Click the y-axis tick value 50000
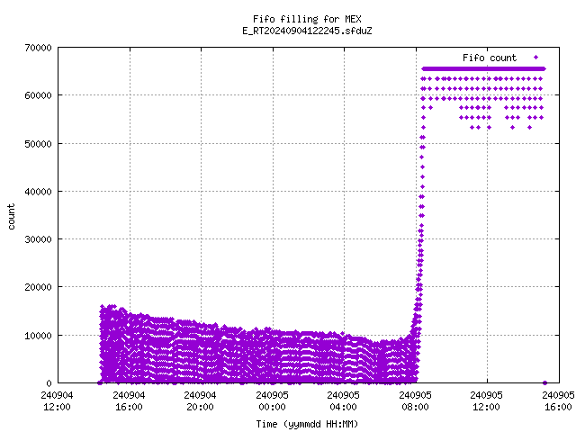Screen dimensions: 576x432 tap(38, 144)
